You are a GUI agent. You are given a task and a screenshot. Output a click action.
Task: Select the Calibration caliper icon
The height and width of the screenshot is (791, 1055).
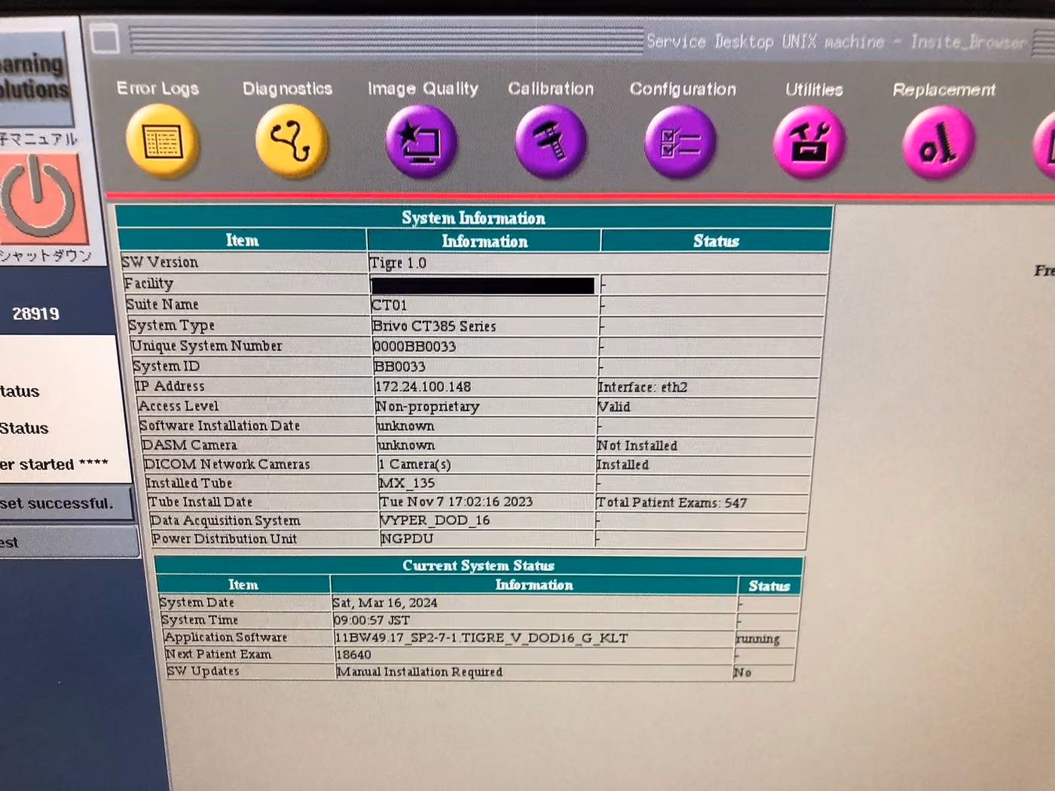551,141
